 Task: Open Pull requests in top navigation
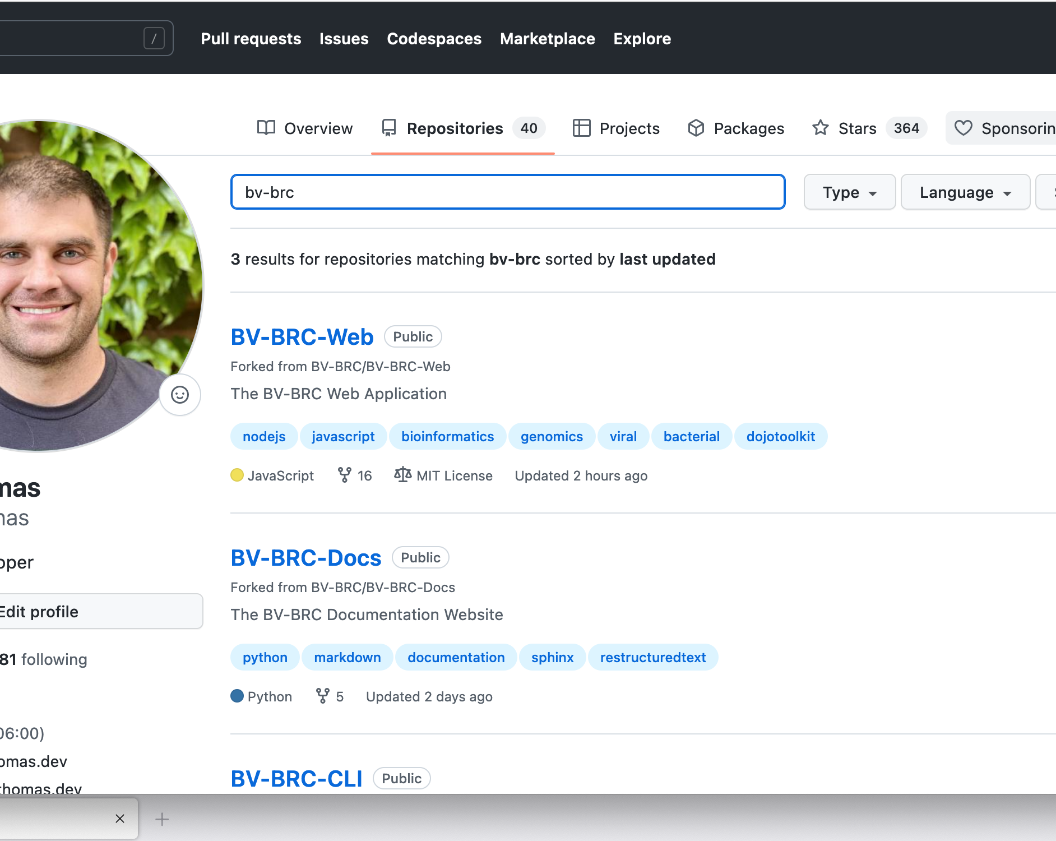click(251, 39)
